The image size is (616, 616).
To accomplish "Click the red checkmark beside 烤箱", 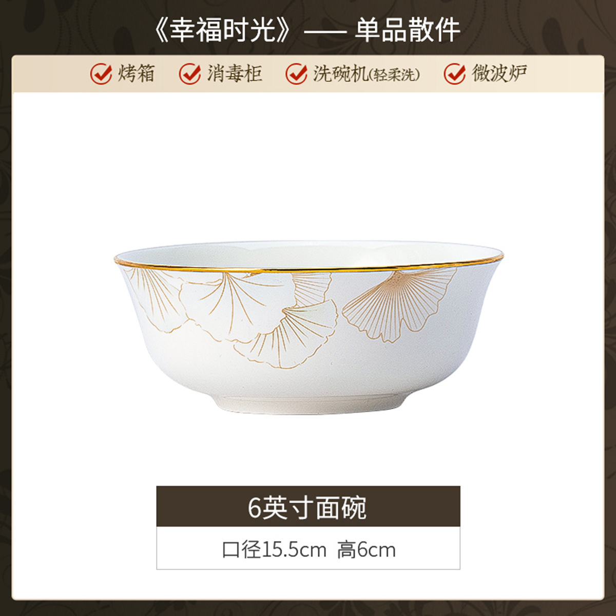I will pos(101,74).
